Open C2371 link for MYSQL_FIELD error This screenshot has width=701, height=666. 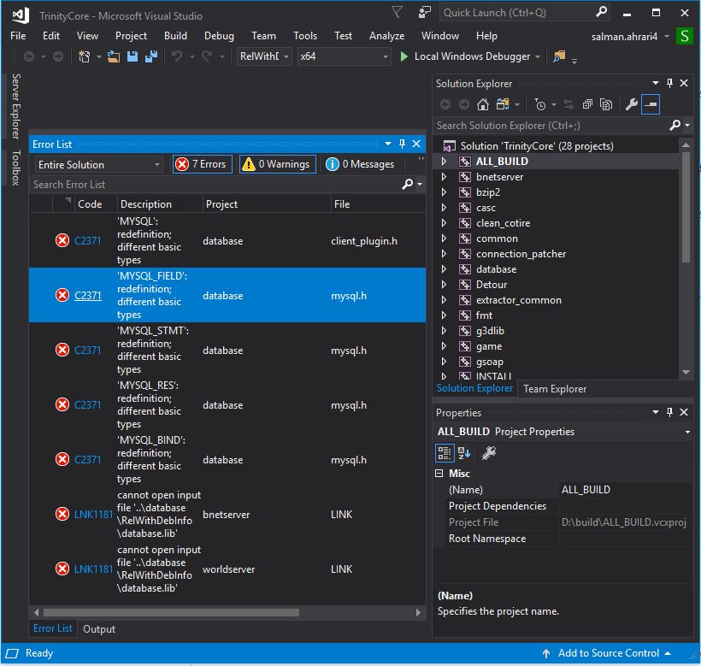click(87, 296)
